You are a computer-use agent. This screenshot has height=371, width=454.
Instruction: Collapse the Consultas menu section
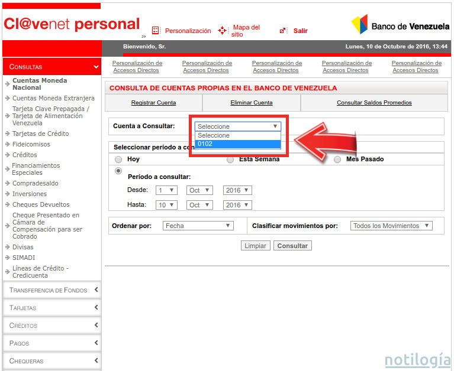coord(52,67)
